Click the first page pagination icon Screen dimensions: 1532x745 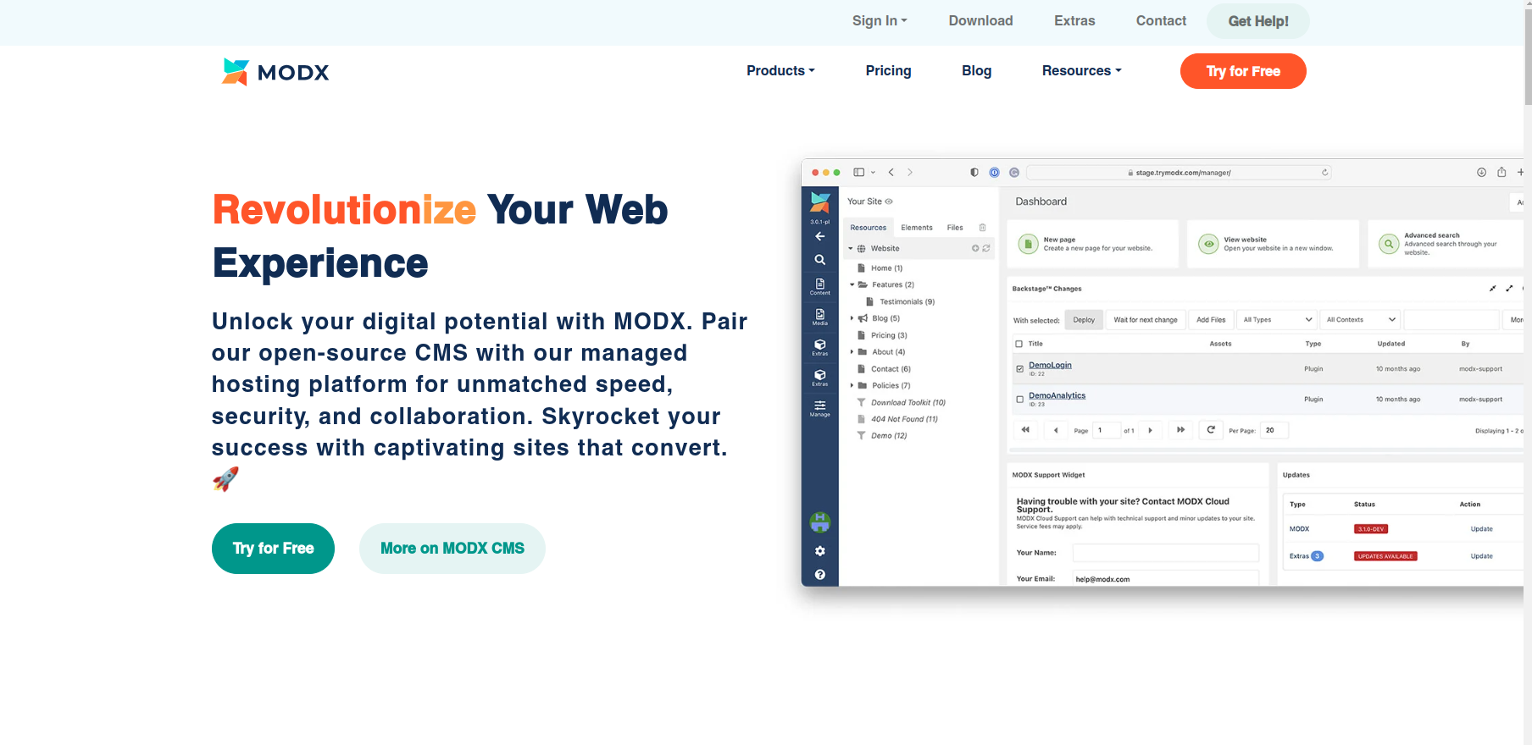click(1025, 430)
